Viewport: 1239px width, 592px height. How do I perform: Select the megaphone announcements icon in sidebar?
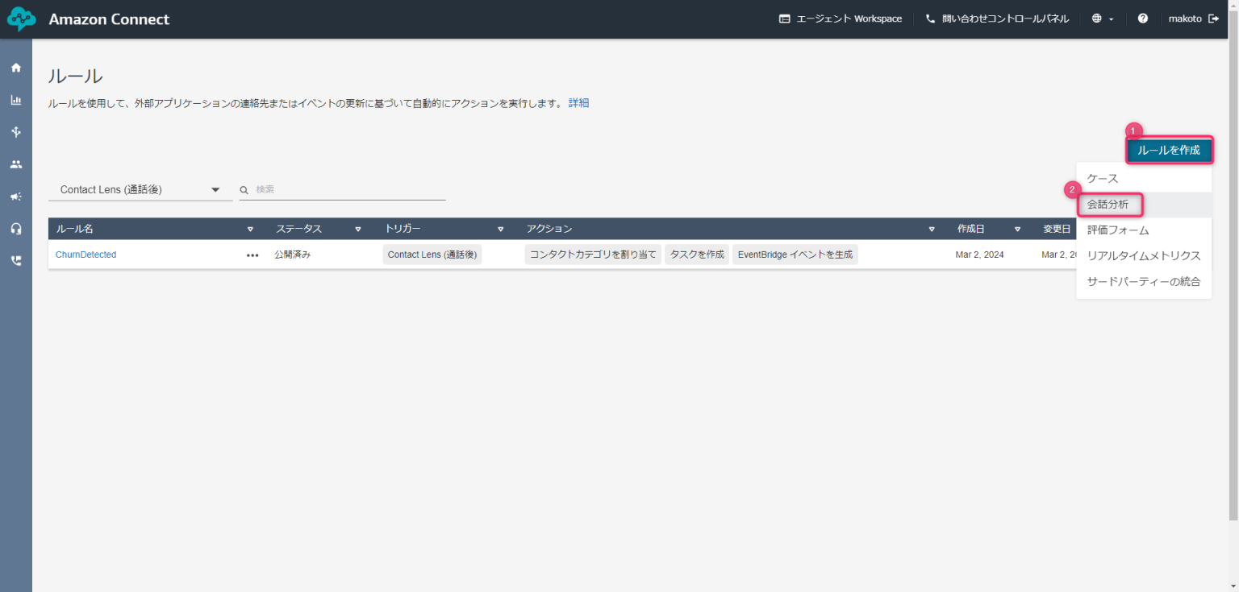pos(15,197)
